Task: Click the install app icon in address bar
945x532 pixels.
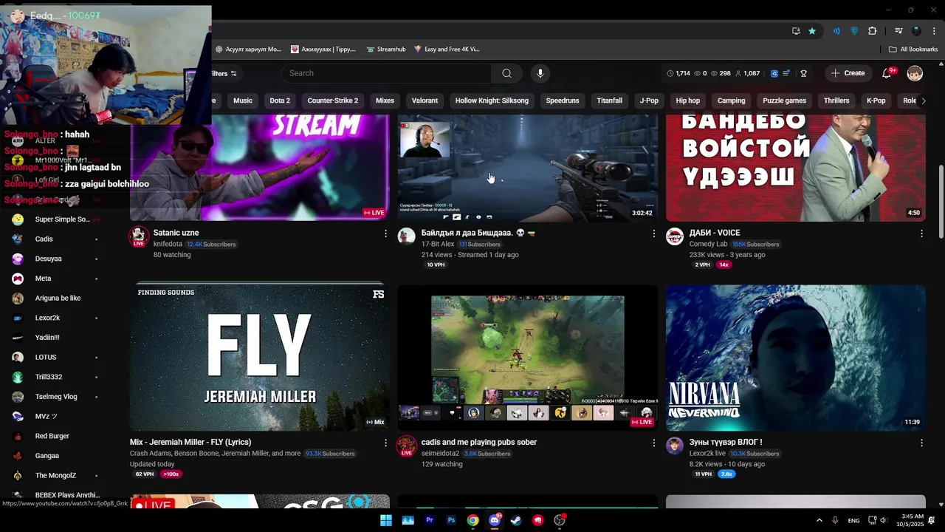Action: pyautogui.click(x=796, y=31)
